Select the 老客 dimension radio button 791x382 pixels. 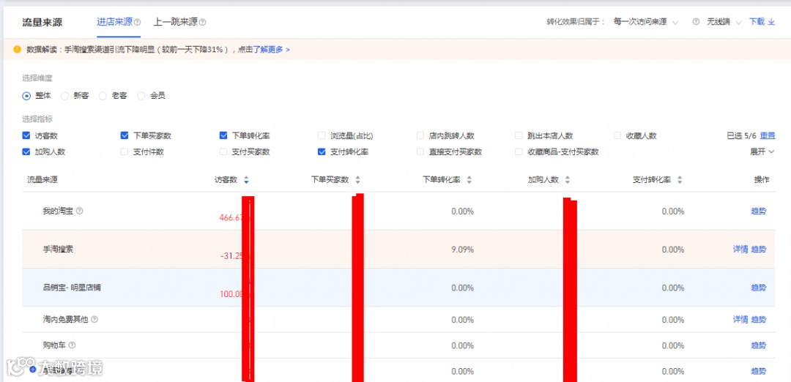[x=103, y=96]
